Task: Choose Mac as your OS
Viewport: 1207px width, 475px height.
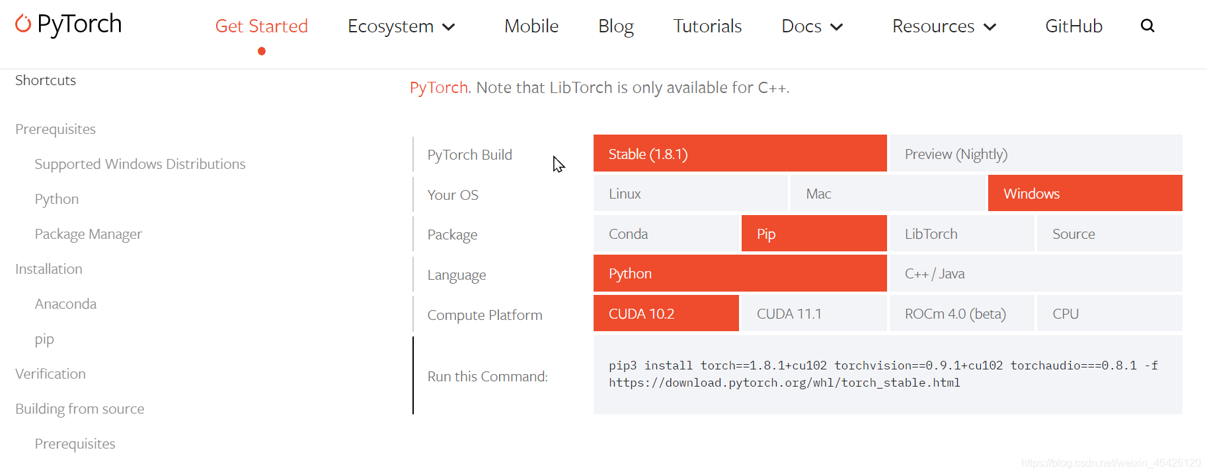Action: (888, 193)
